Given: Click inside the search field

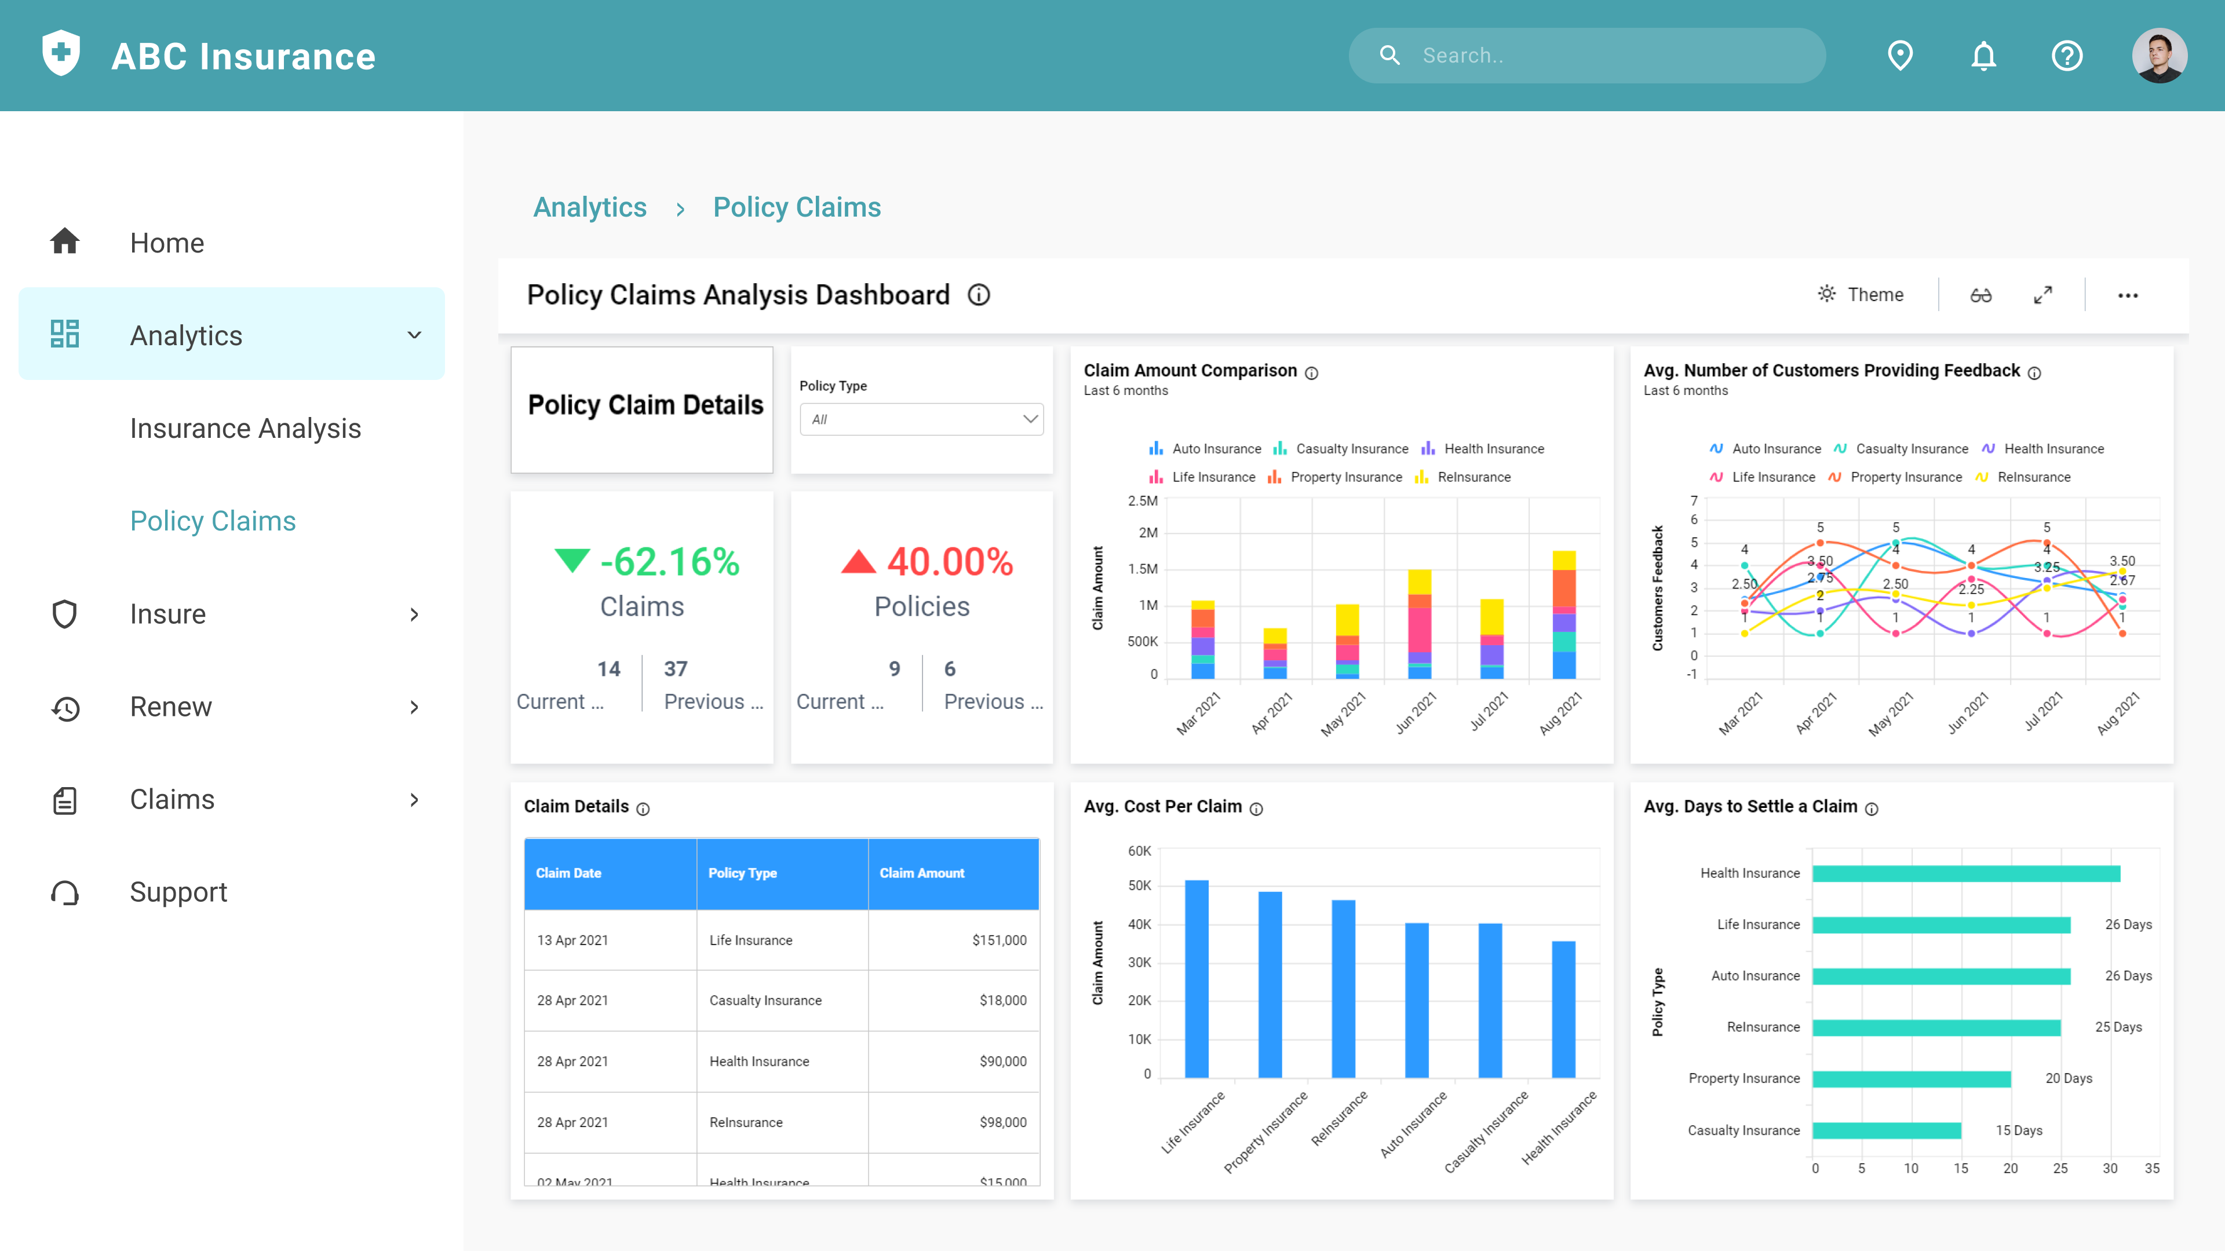Looking at the screenshot, I should 1586,55.
